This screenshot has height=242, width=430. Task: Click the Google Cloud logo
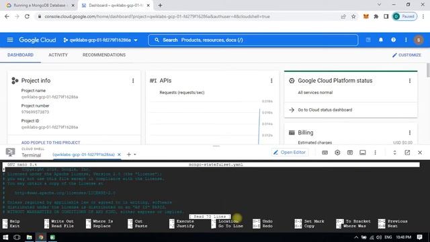tap(38, 40)
